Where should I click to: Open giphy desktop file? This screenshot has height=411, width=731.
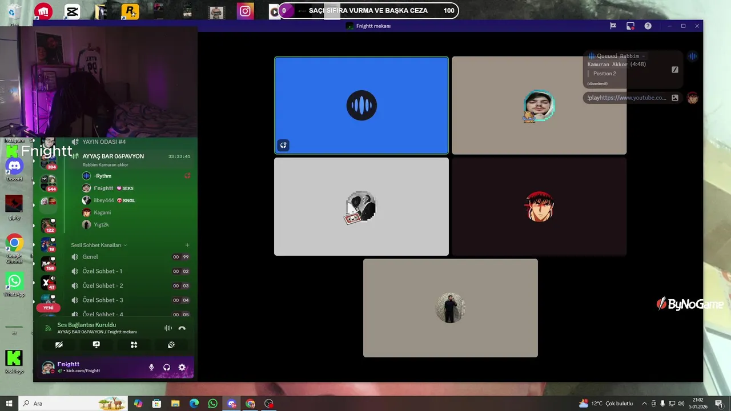(x=14, y=208)
